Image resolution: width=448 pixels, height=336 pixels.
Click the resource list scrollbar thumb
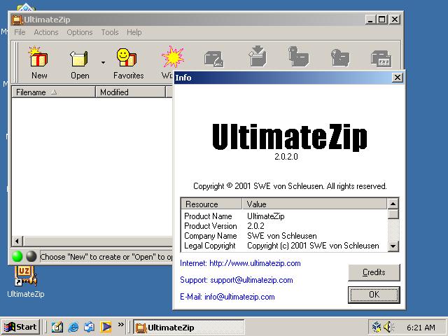coord(393,214)
